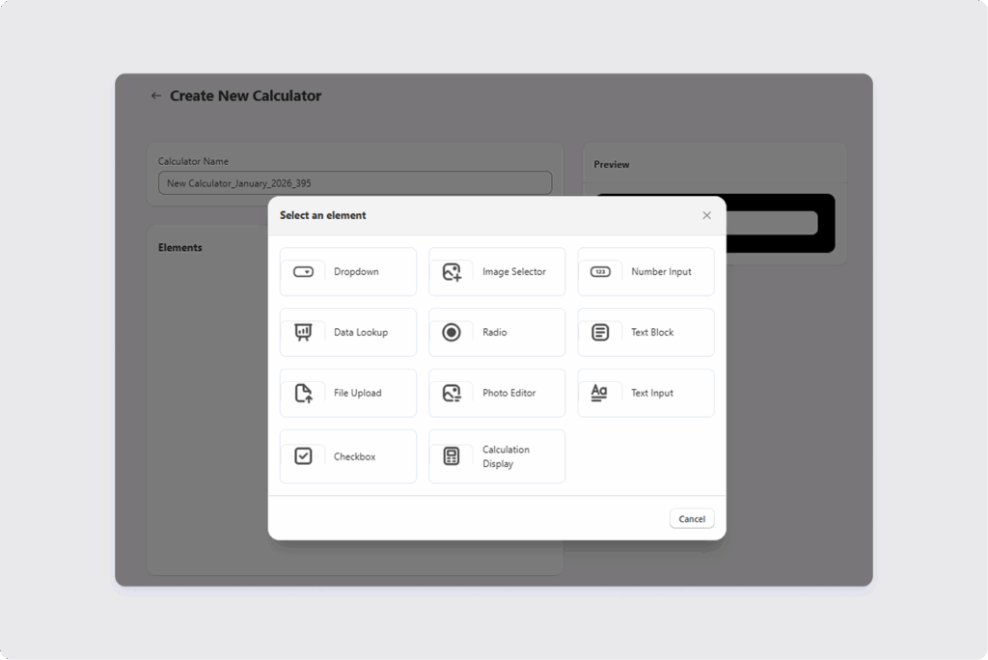Select the Data Lookup chart icon

tap(303, 333)
